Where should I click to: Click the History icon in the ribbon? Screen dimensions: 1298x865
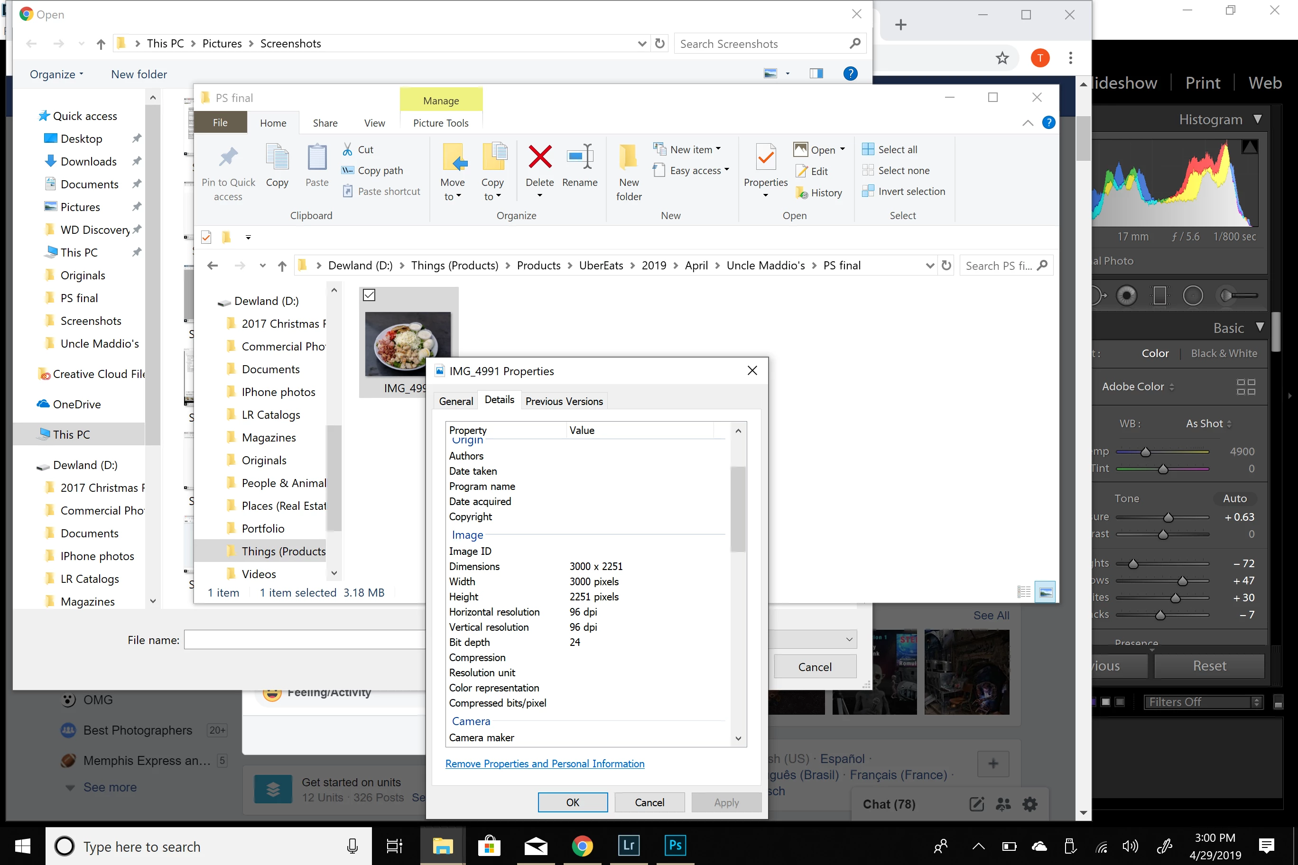pyautogui.click(x=802, y=193)
